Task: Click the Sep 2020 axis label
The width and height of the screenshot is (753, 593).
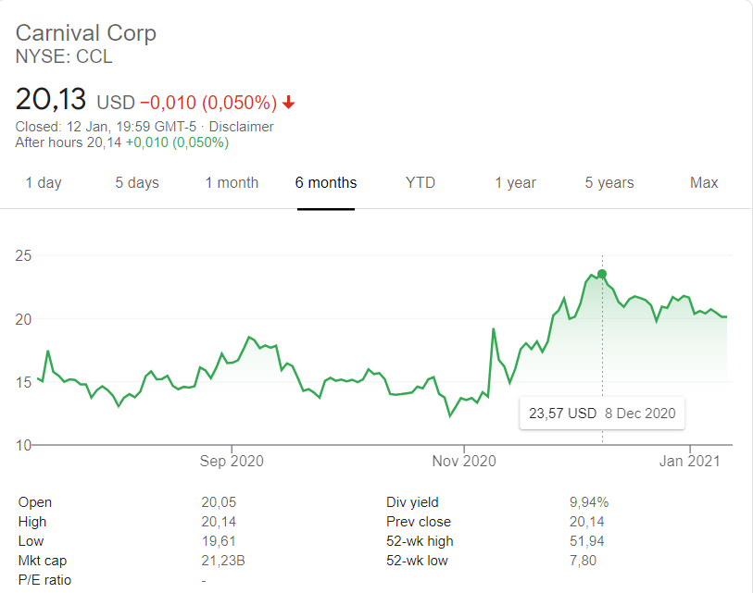Action: tap(232, 461)
